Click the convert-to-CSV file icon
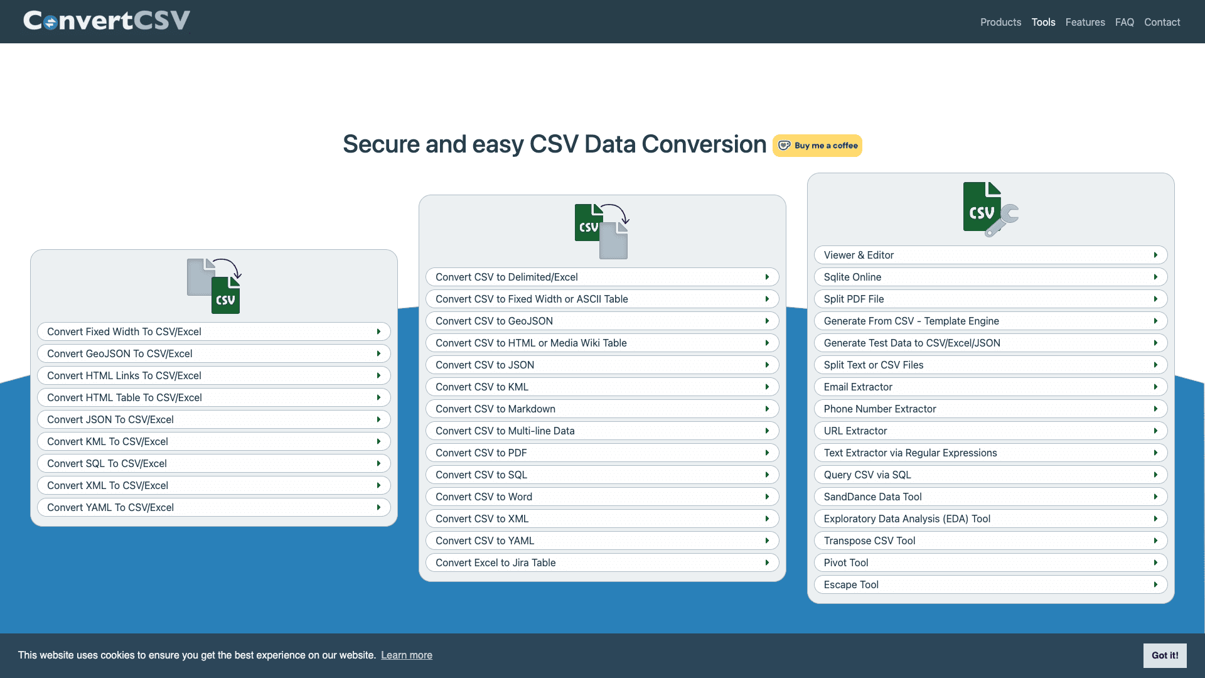 tap(214, 286)
